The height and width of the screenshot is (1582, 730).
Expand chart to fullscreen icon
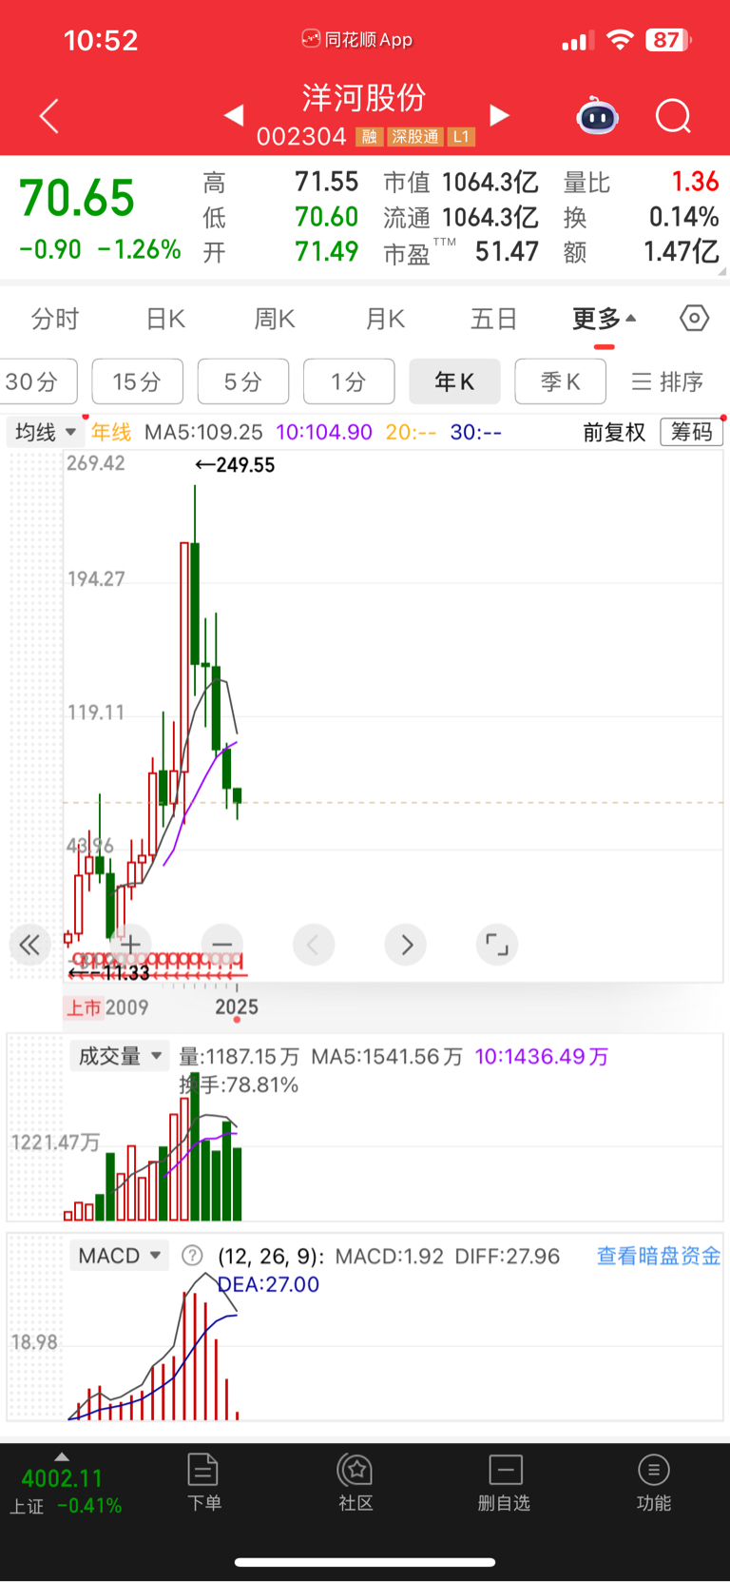click(497, 945)
